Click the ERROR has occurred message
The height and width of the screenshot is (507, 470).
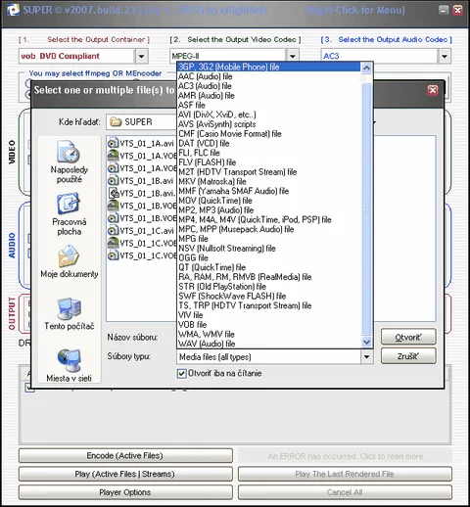[x=346, y=456]
